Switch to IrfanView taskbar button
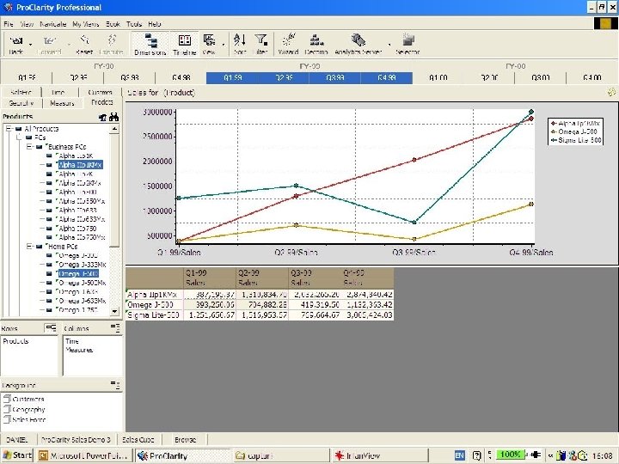 click(379, 455)
